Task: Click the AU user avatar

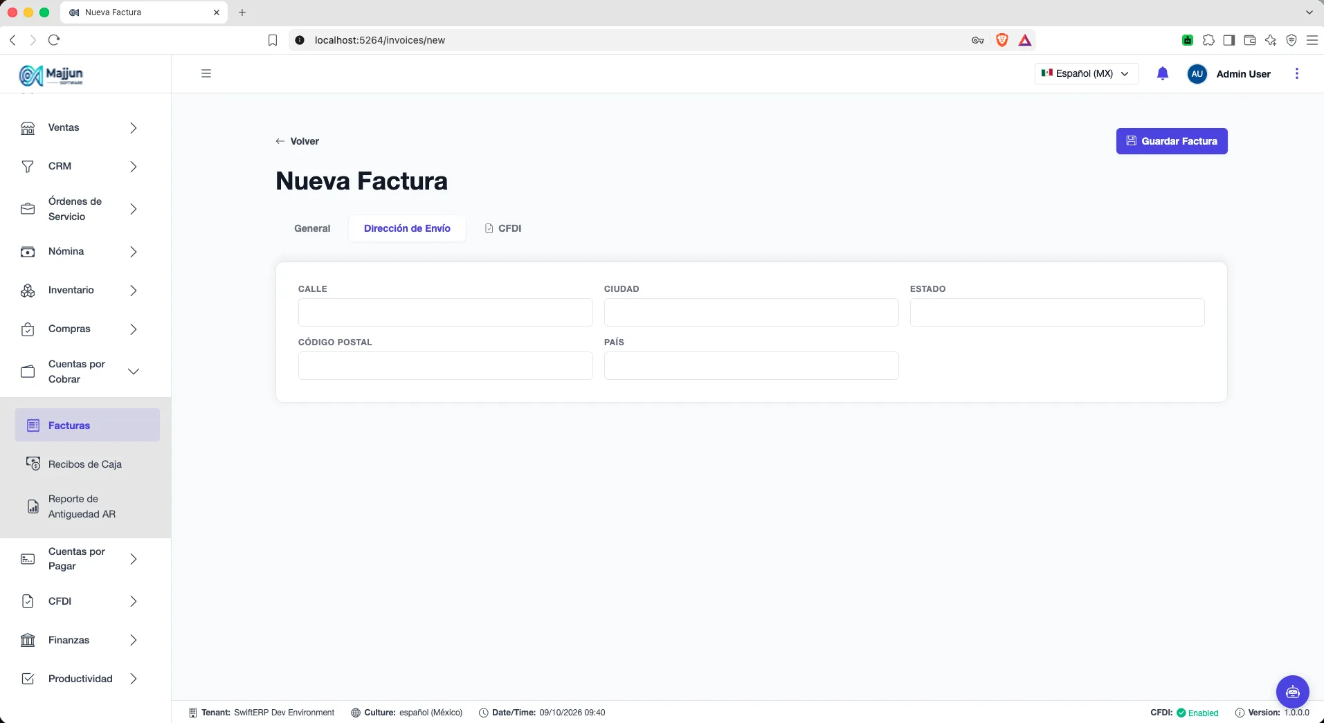Action: 1197,74
